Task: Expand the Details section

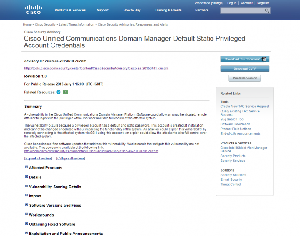Action: tap(26, 176)
